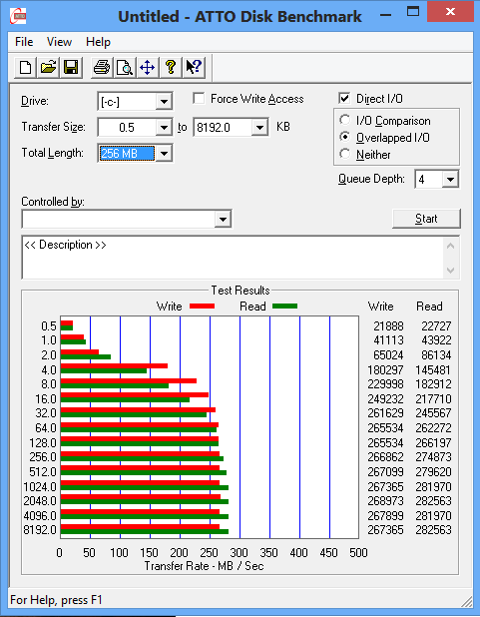
Task: Click the Description scrollbar down arrow
Action: click(x=451, y=271)
